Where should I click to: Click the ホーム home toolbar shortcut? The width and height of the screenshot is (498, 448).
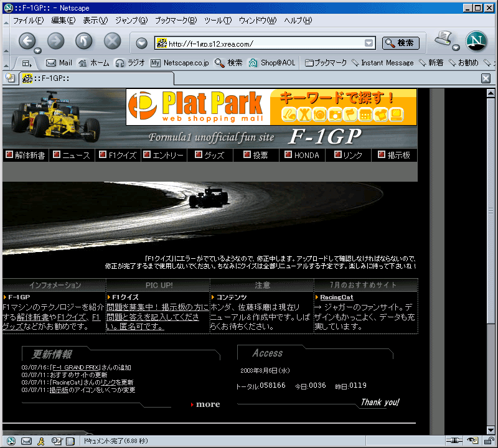[94, 63]
